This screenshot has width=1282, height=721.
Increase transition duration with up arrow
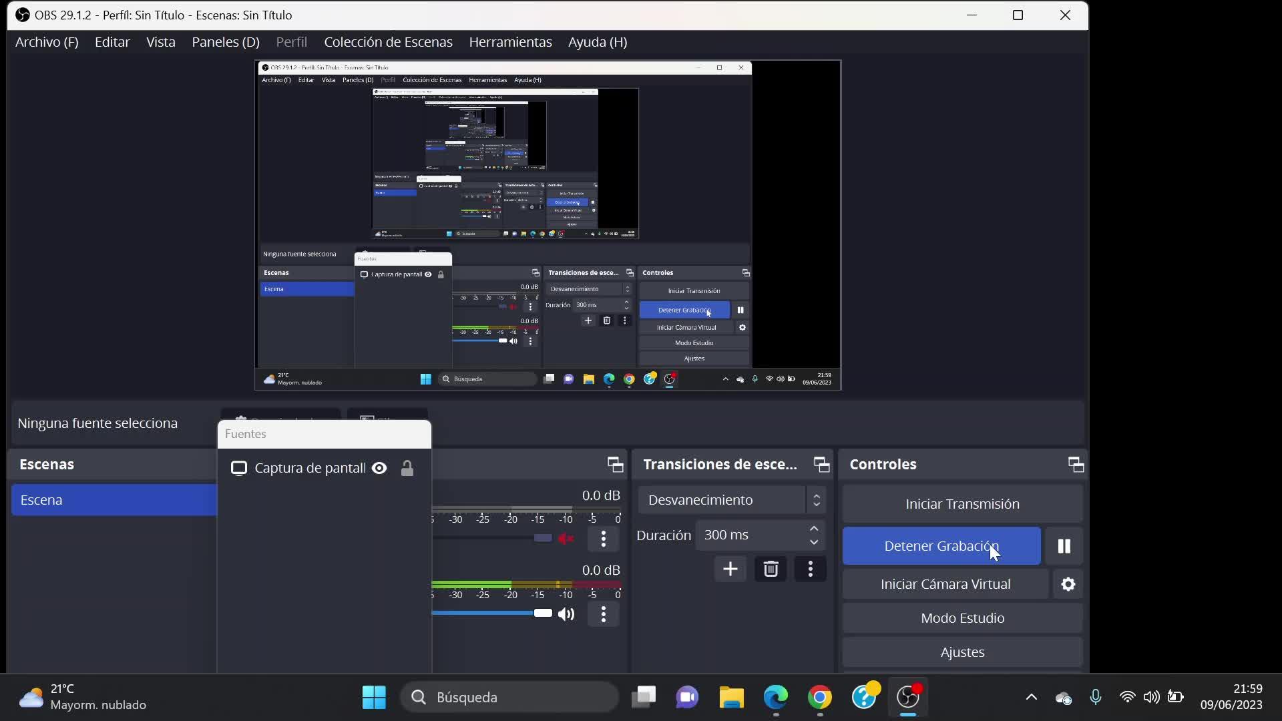point(814,529)
